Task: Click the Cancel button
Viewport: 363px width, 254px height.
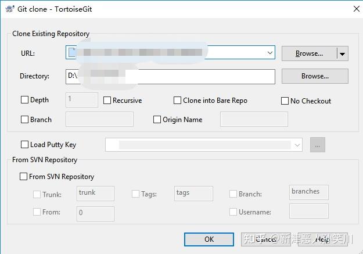Action: [x=265, y=239]
